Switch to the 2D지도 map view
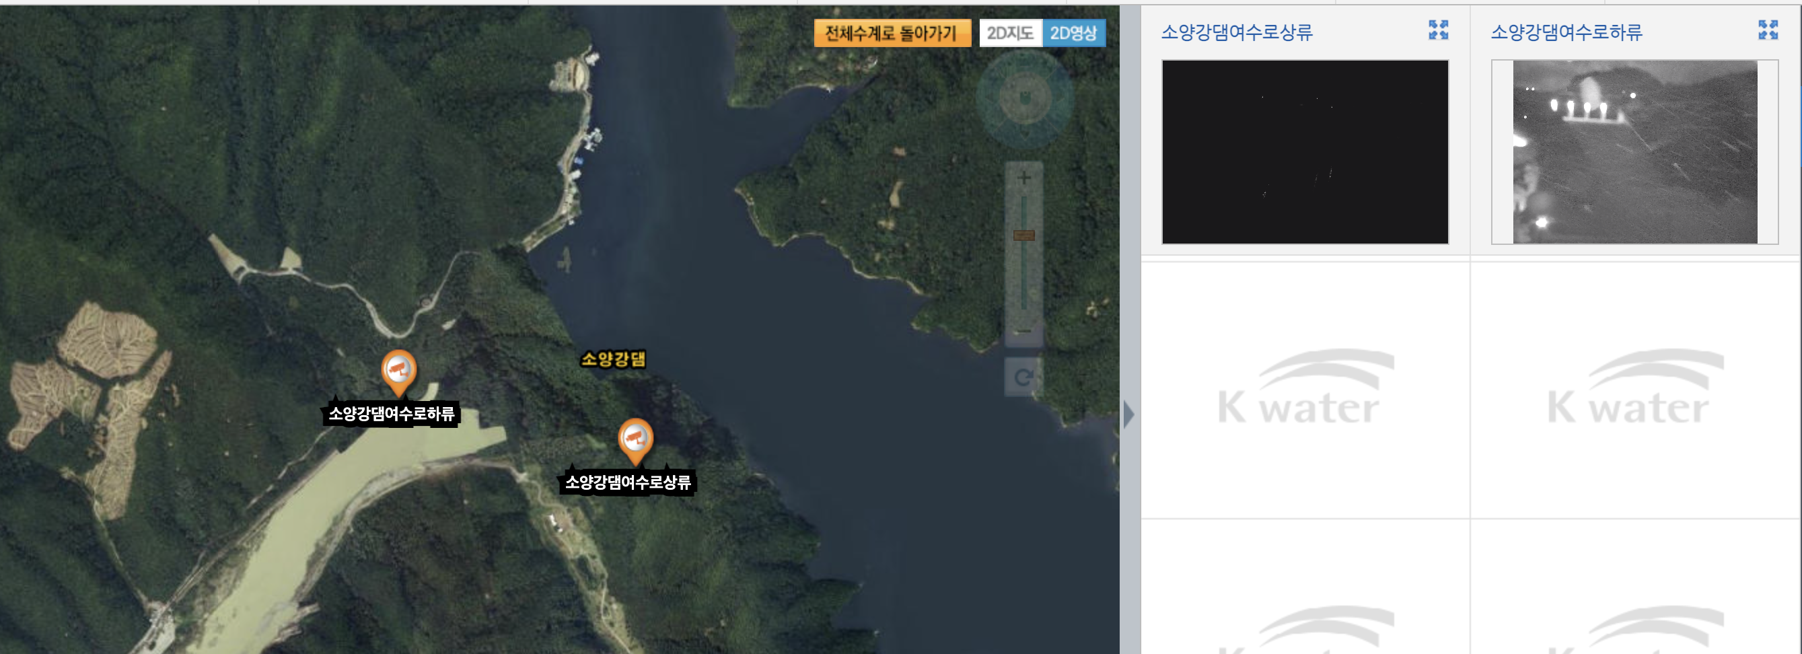 (1010, 33)
